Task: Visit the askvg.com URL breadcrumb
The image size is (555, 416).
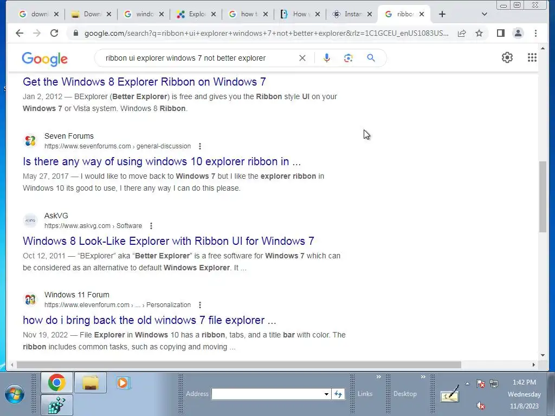Action: coord(93,226)
